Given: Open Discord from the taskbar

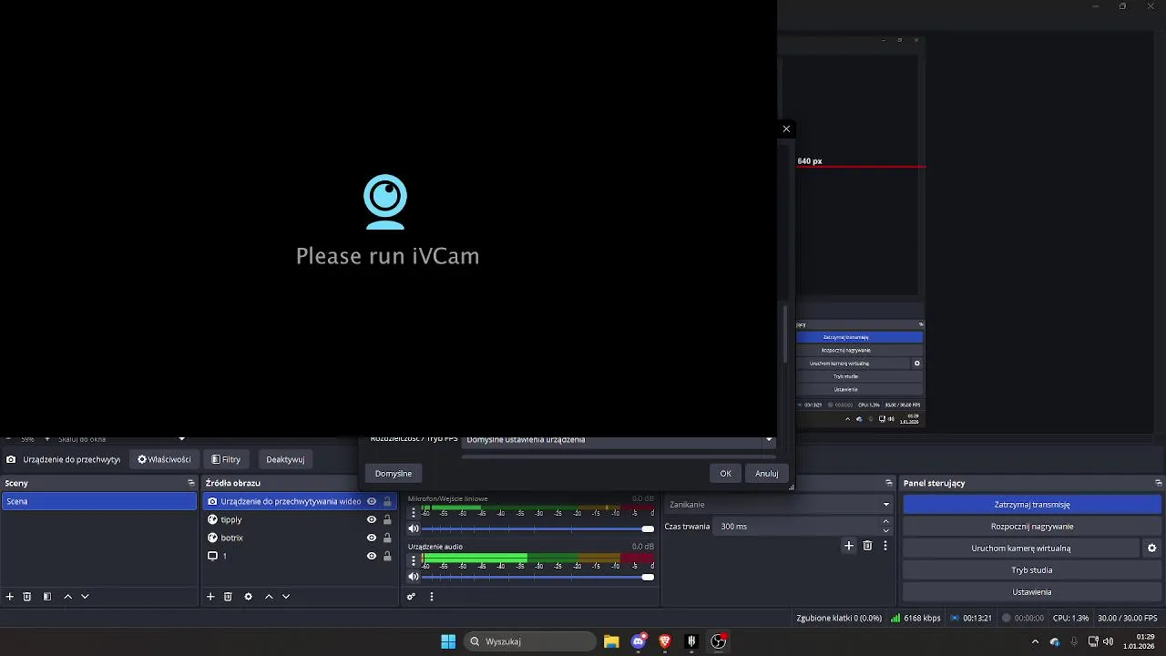Looking at the screenshot, I should [639, 641].
